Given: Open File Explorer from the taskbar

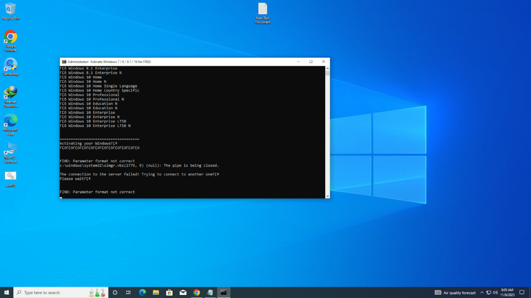Looking at the screenshot, I should click(x=156, y=292).
